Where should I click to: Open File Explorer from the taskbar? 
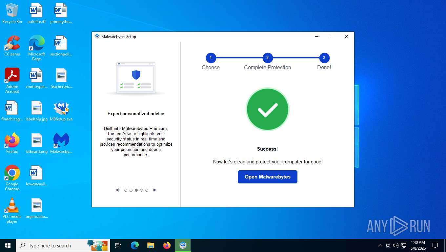[x=151, y=245]
